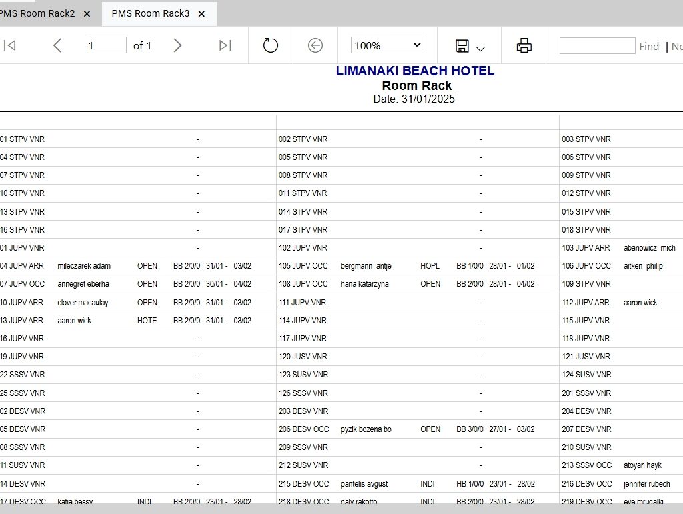Select room 105 guest bergmann antje
This screenshot has width=683, height=514.
click(366, 266)
